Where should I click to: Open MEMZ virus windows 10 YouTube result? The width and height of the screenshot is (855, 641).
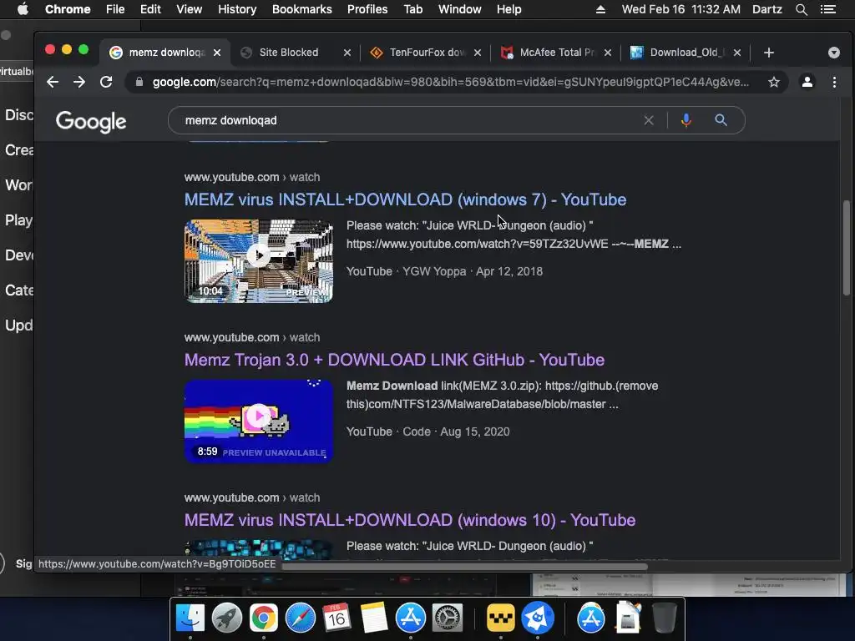pyautogui.click(x=409, y=520)
